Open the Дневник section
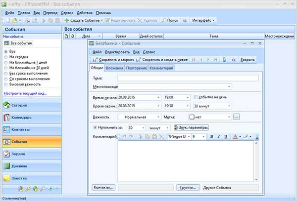 click(32, 166)
